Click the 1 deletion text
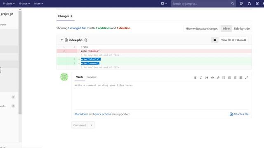Viewport: 264px width, 148px height. 124,28
